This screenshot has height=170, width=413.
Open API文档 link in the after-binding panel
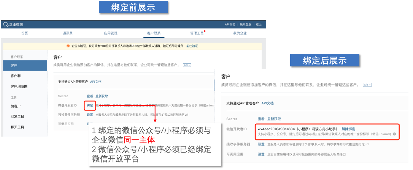[x=267, y=103]
